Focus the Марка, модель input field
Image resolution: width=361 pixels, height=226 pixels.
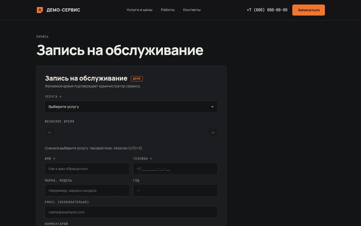(87, 190)
